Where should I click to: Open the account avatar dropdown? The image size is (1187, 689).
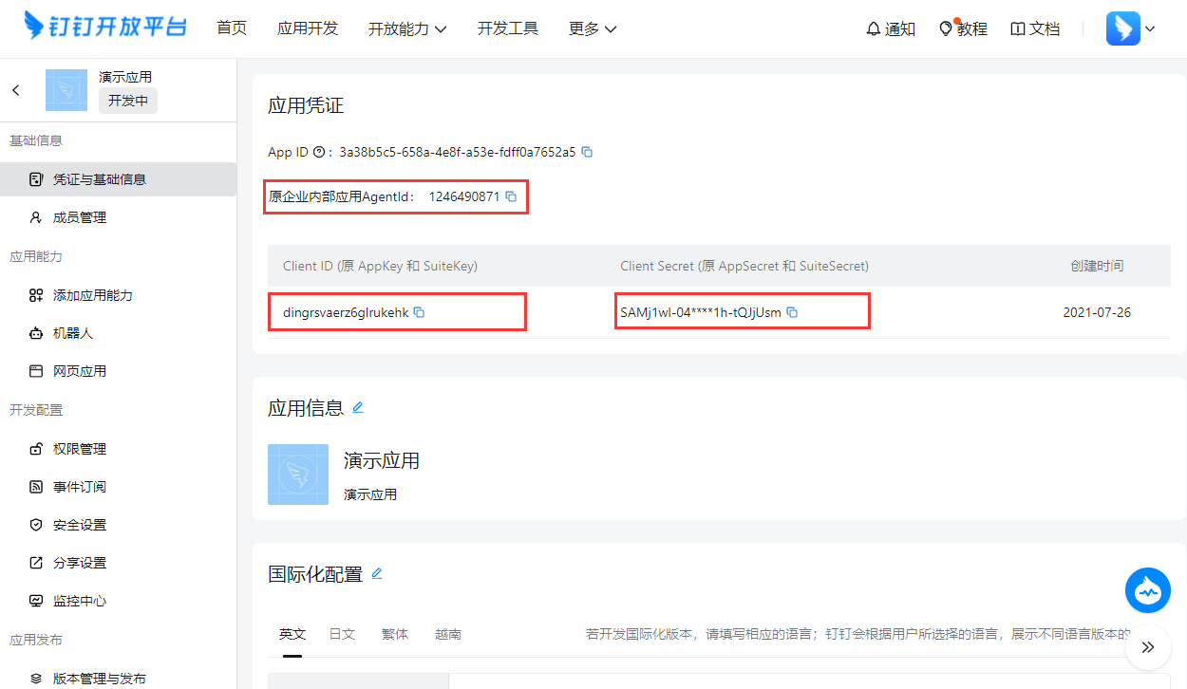1131,28
